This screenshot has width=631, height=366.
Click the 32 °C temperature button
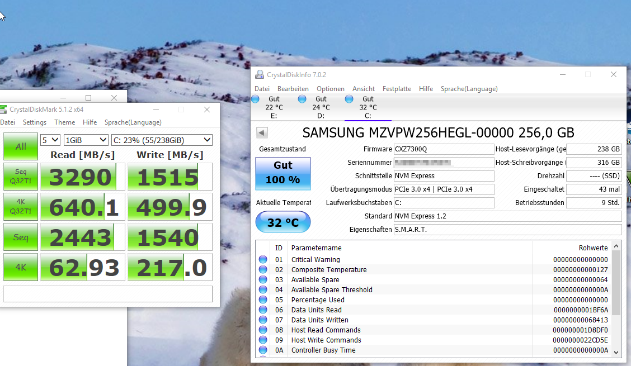[283, 222]
